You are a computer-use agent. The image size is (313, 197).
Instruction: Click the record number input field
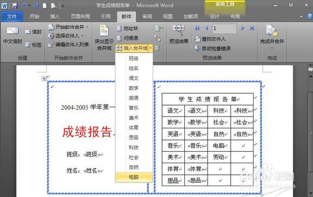[x=225, y=28]
